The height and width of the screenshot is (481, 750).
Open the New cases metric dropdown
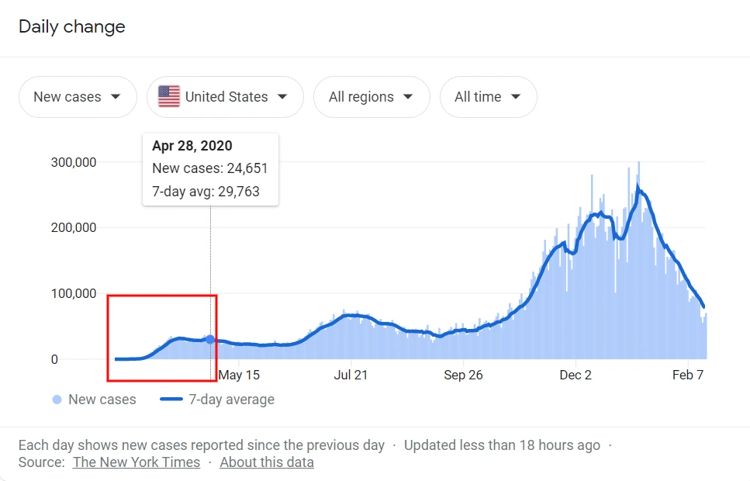coord(78,96)
